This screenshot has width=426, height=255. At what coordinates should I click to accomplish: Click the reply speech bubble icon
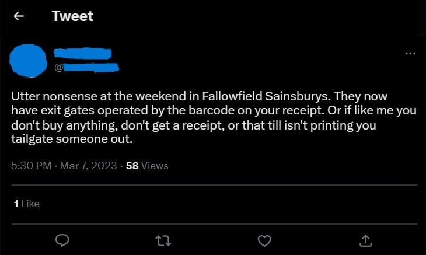pos(62,240)
